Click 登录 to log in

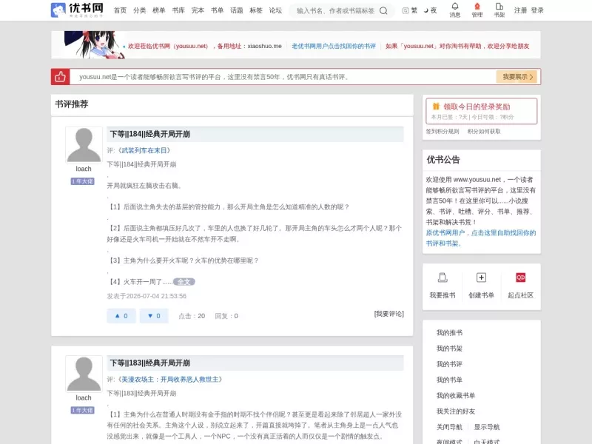pos(537,10)
